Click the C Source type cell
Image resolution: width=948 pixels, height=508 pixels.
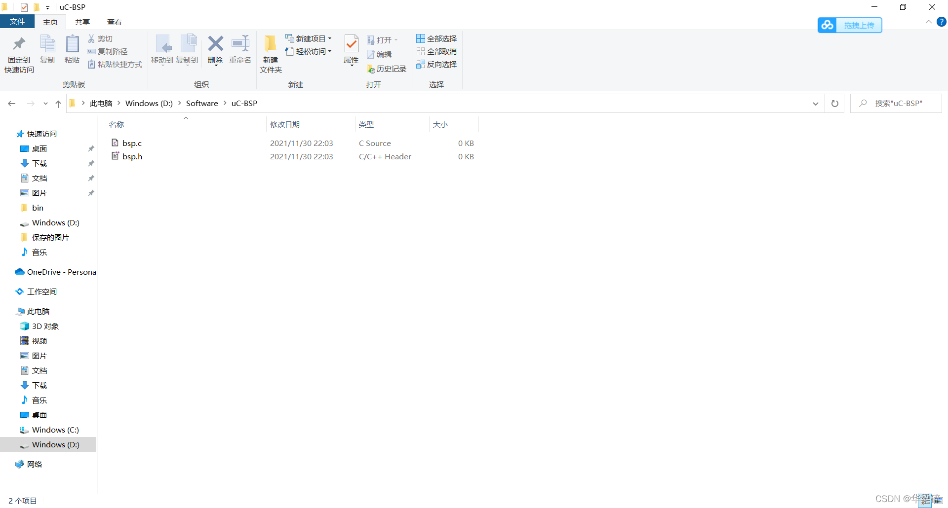[375, 143]
